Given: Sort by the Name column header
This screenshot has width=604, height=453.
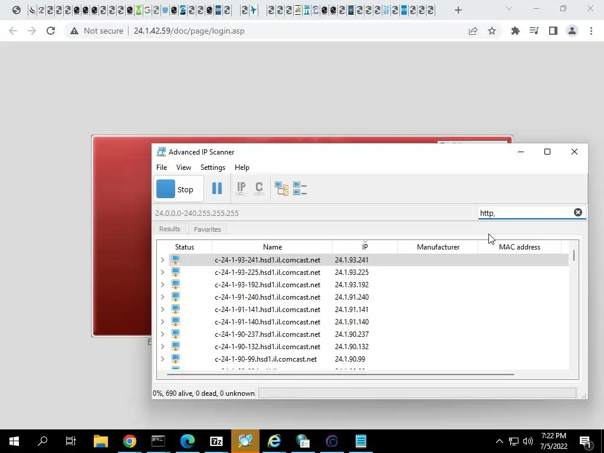Looking at the screenshot, I should (x=273, y=247).
